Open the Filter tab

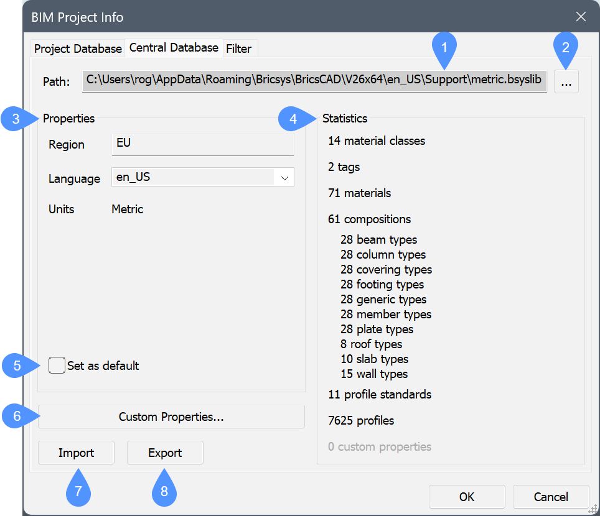[239, 48]
